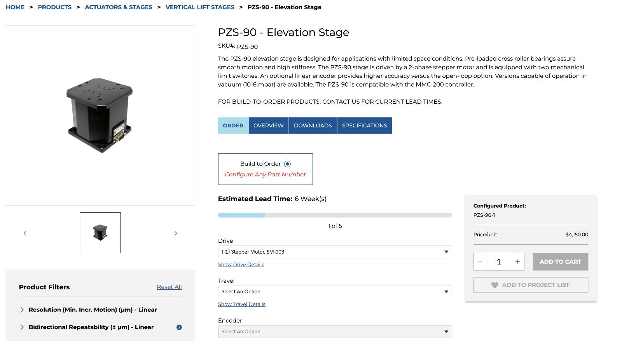Increase quantity with the plus button
This screenshot has width=622, height=341.
[x=517, y=262]
